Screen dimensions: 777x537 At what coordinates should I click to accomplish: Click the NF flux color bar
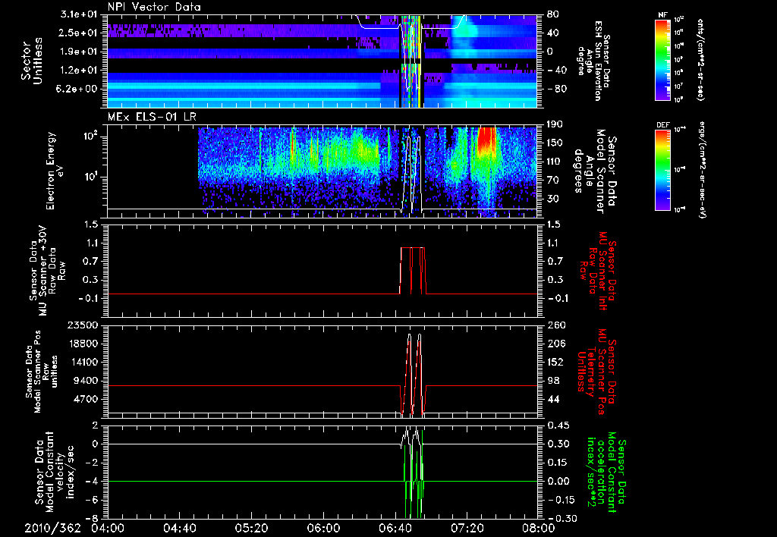663,59
